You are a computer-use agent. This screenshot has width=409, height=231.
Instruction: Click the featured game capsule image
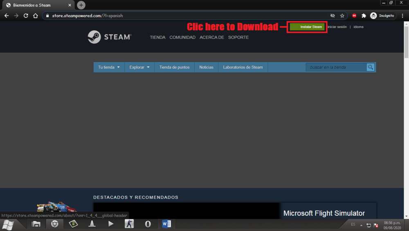click(x=186, y=211)
